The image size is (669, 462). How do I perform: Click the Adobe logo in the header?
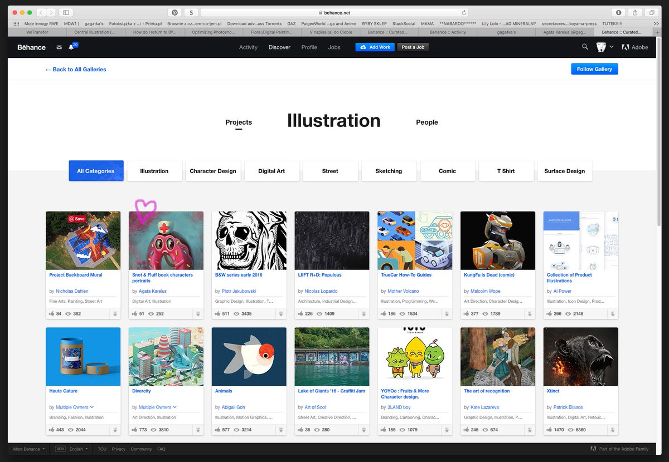pyautogui.click(x=635, y=47)
